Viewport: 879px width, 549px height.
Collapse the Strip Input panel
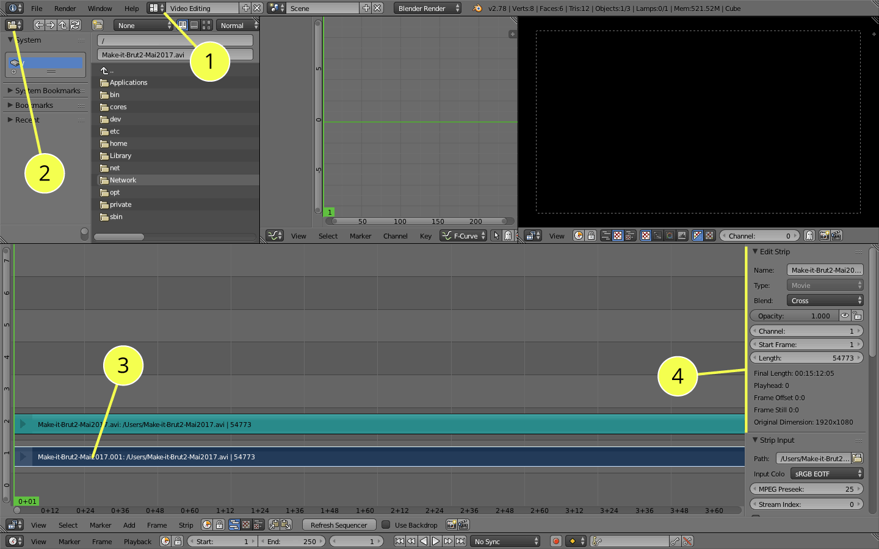click(x=773, y=440)
